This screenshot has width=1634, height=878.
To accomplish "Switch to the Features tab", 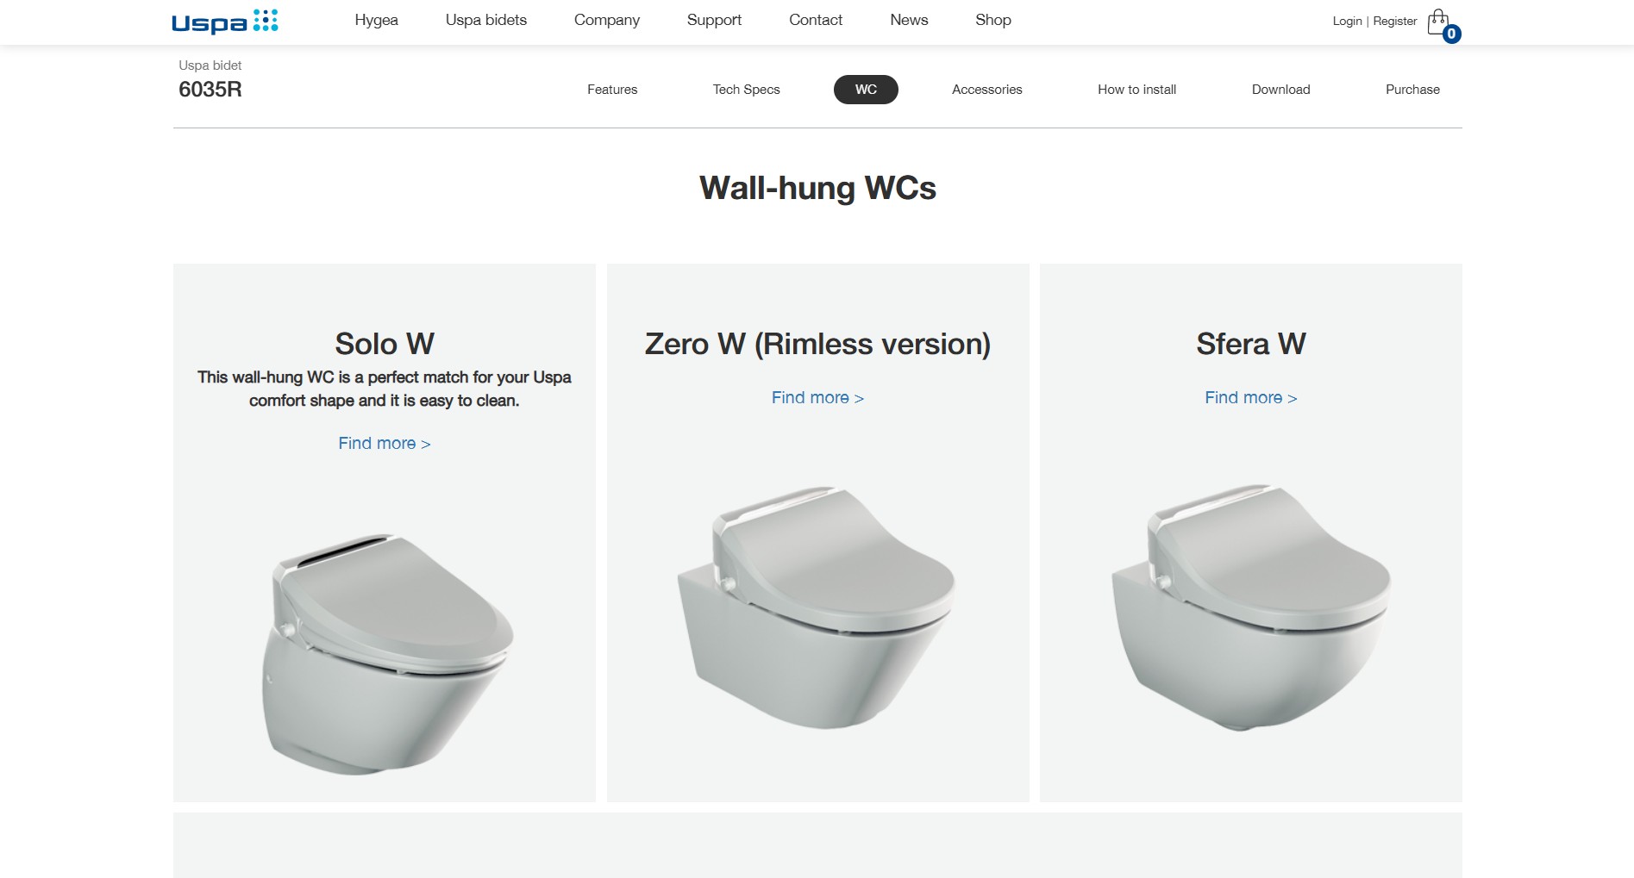I will click(x=612, y=90).
